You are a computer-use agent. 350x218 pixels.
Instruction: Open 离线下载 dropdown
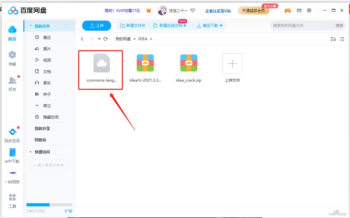[210, 26]
